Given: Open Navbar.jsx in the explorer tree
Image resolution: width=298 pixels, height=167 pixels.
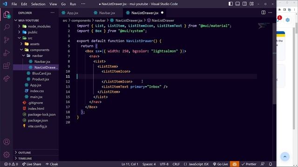Looking at the screenshot, I should click(x=42, y=62).
